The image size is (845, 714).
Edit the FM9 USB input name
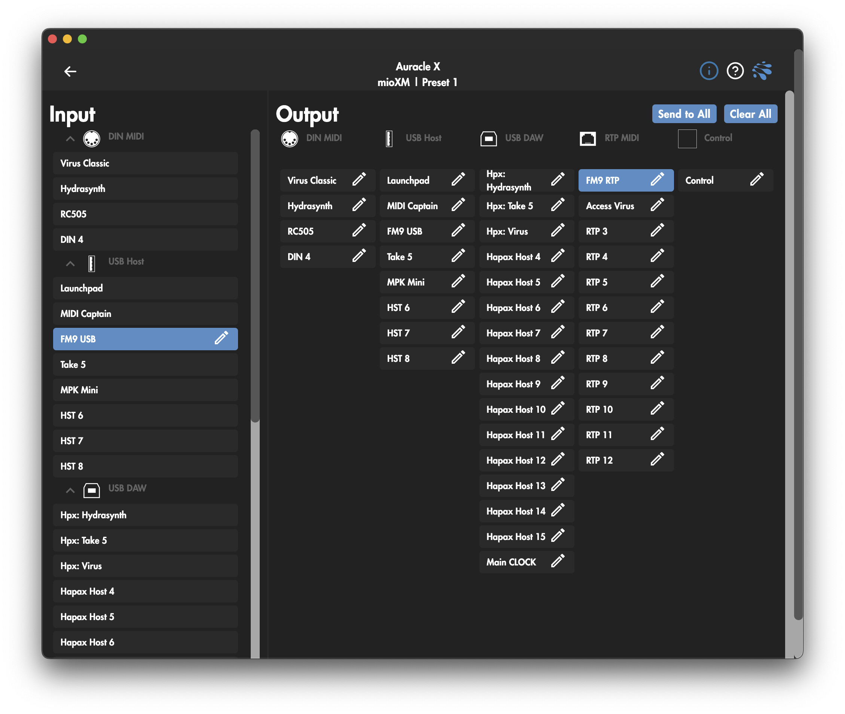point(222,338)
